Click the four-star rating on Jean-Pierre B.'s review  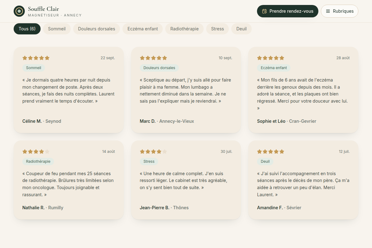153,152
